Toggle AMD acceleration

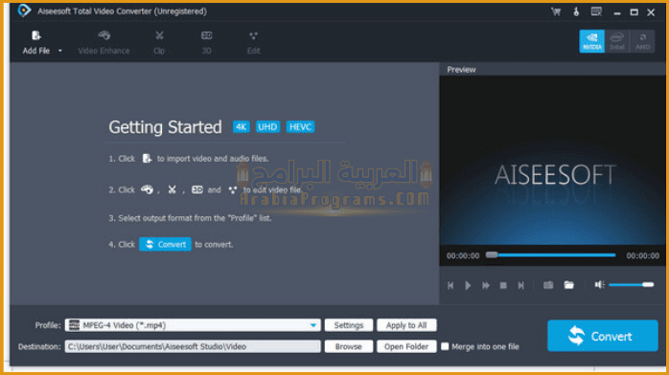pos(642,41)
